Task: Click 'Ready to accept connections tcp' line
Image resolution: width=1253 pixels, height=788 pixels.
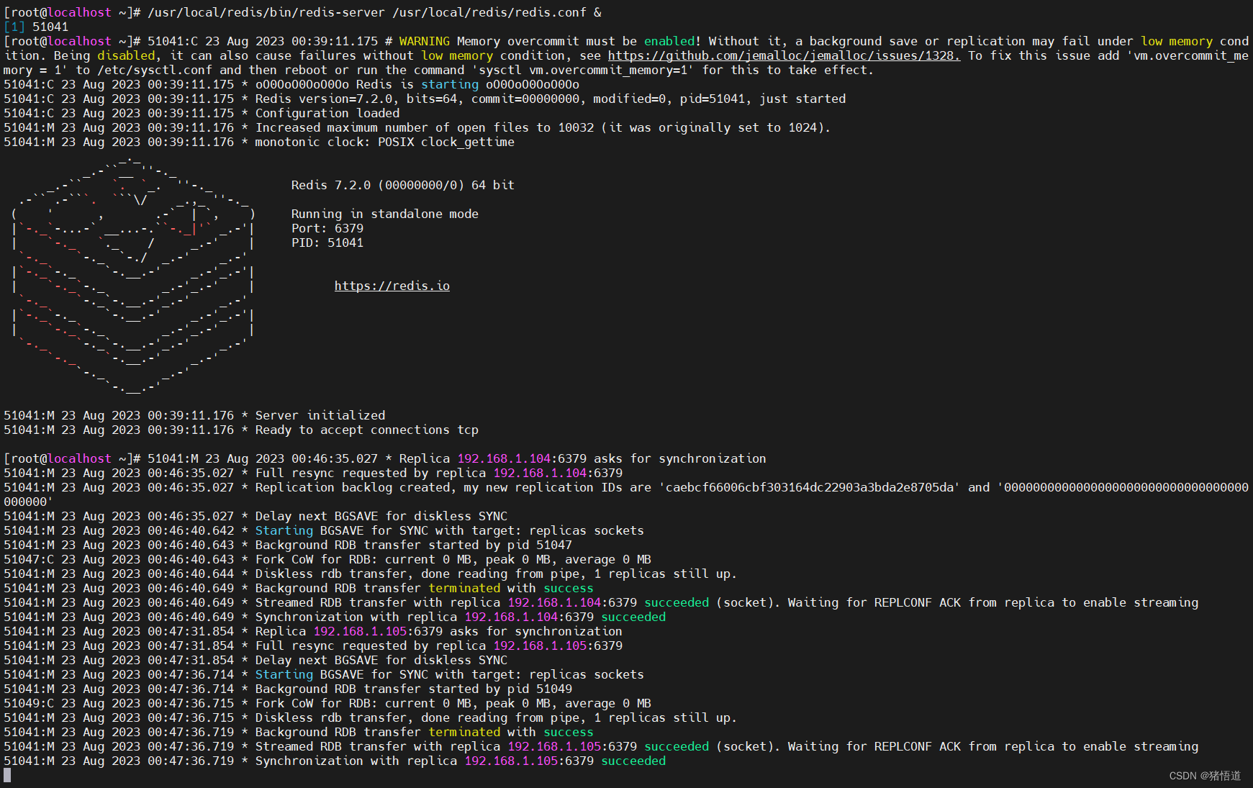Action: (241, 430)
